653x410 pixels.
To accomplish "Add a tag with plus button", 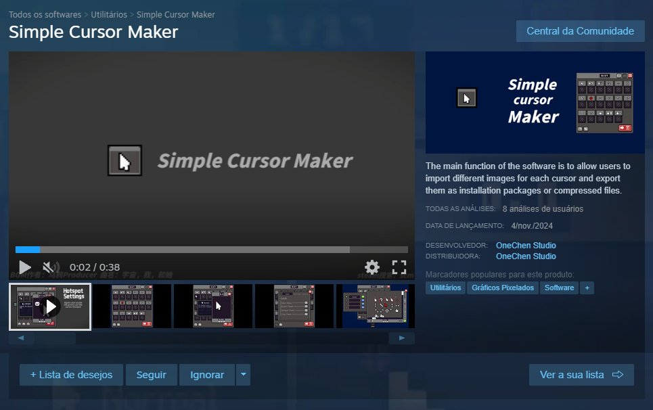I will click(587, 288).
